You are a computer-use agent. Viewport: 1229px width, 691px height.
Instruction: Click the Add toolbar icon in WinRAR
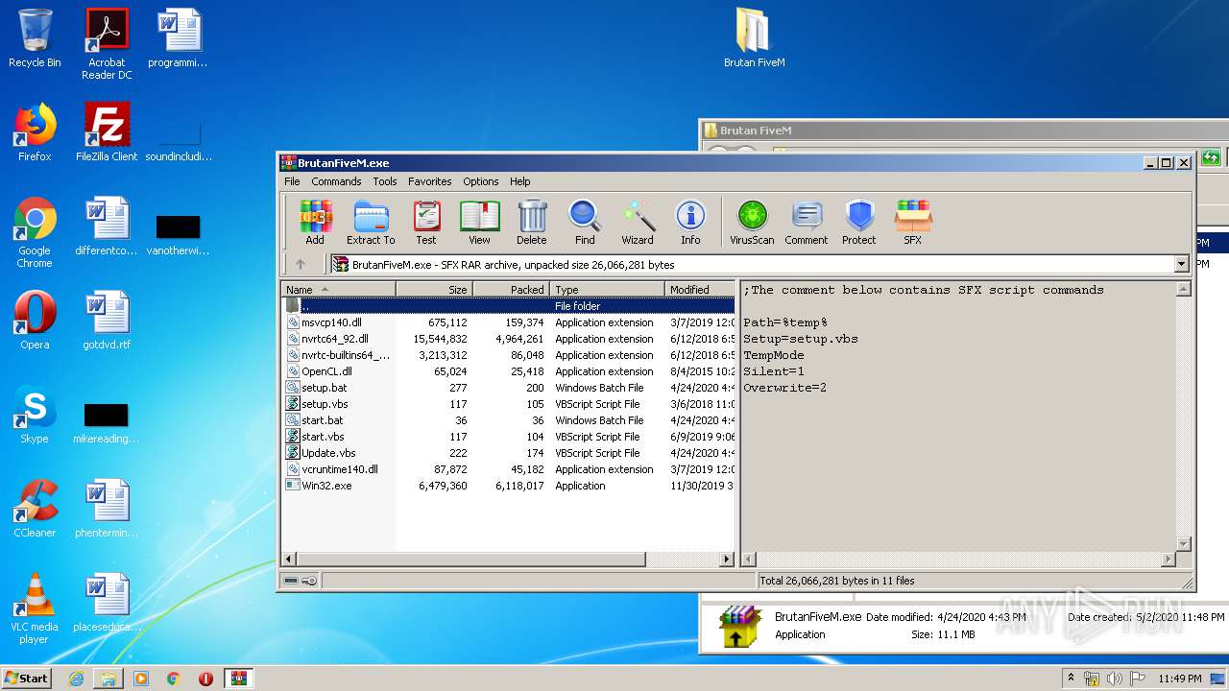(x=315, y=223)
